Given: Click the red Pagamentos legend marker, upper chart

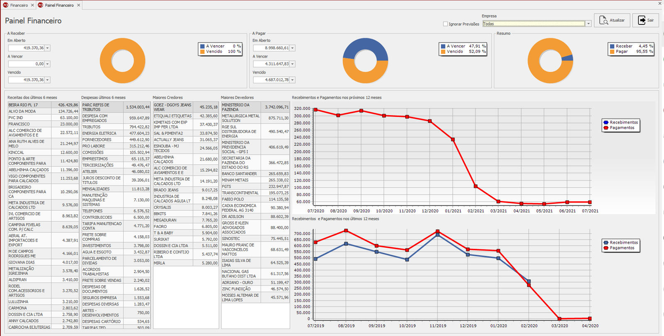Looking at the screenshot, I should 606,128.
